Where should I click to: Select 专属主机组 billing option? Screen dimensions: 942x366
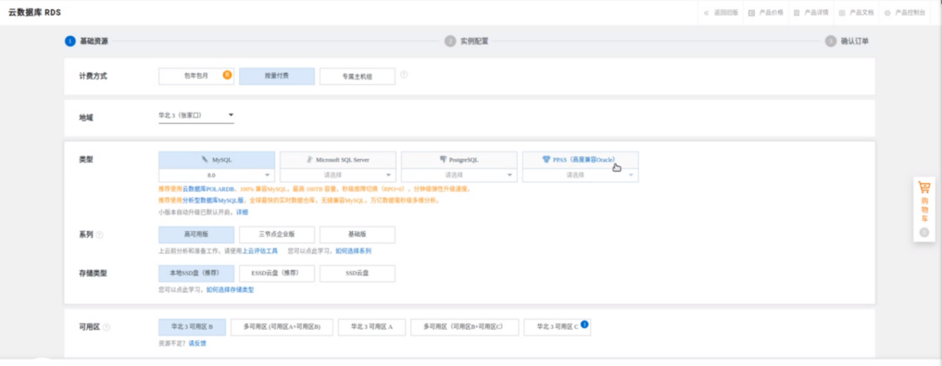[x=357, y=76]
